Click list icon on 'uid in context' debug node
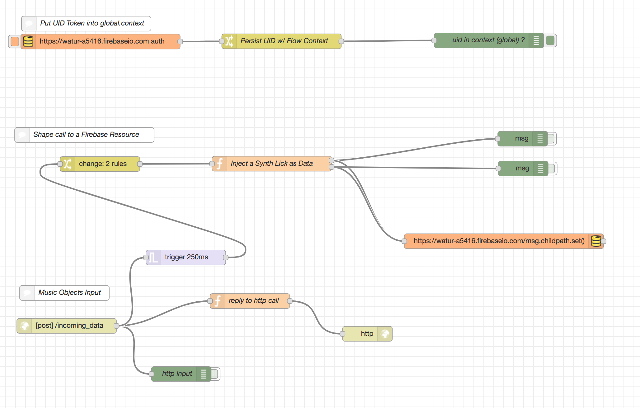The height and width of the screenshot is (408, 640). [536, 40]
